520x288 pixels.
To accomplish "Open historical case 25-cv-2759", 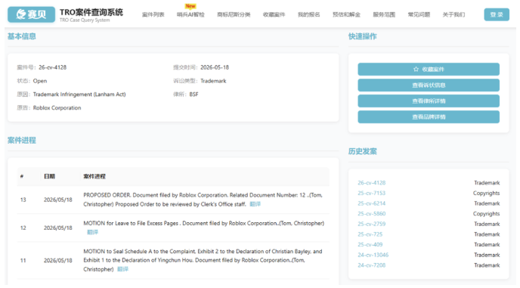I will (x=371, y=224).
